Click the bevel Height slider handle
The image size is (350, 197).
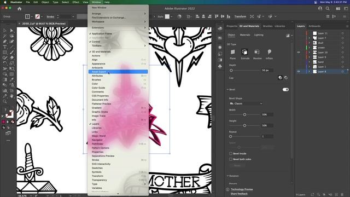point(244,125)
